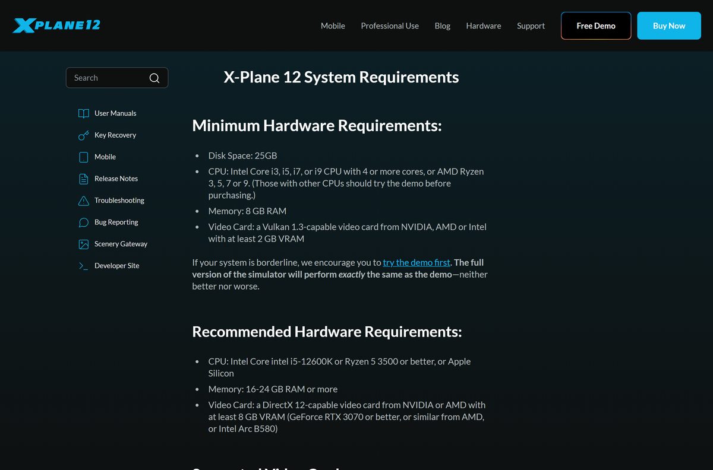Click the 'Memory: 8 GB RAM' list item

coord(247,211)
